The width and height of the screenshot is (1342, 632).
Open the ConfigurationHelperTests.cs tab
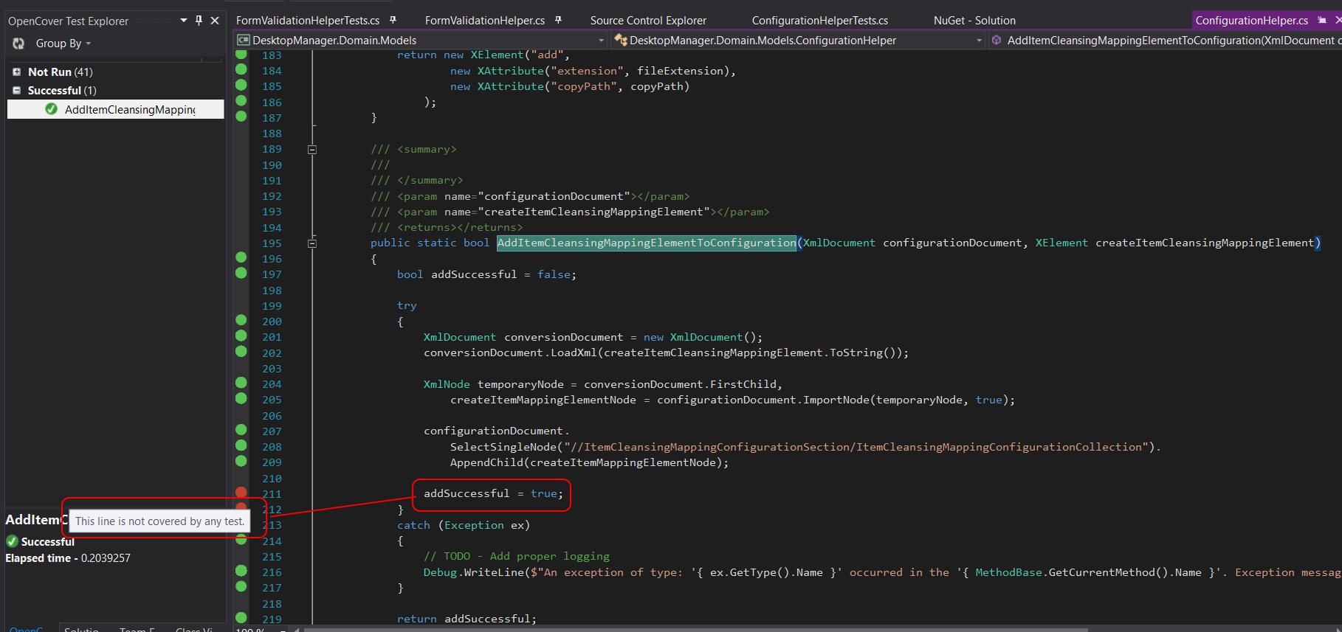click(x=819, y=21)
